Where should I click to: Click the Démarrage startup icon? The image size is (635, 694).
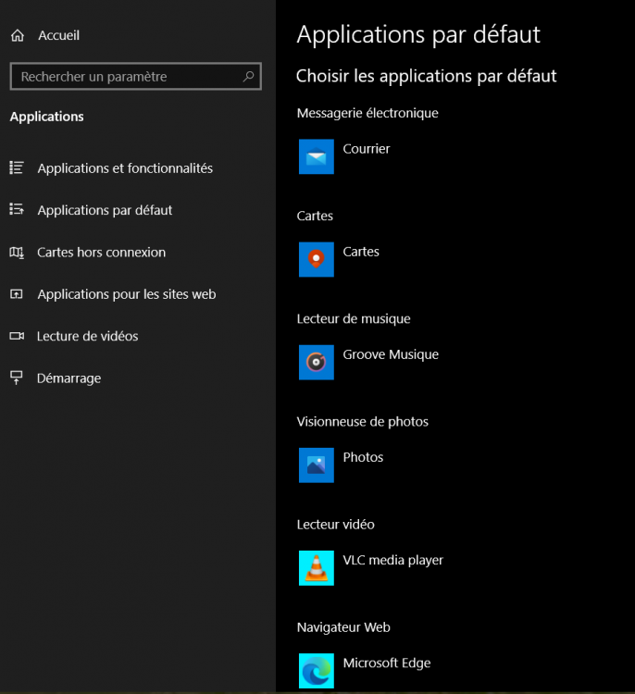point(17,378)
